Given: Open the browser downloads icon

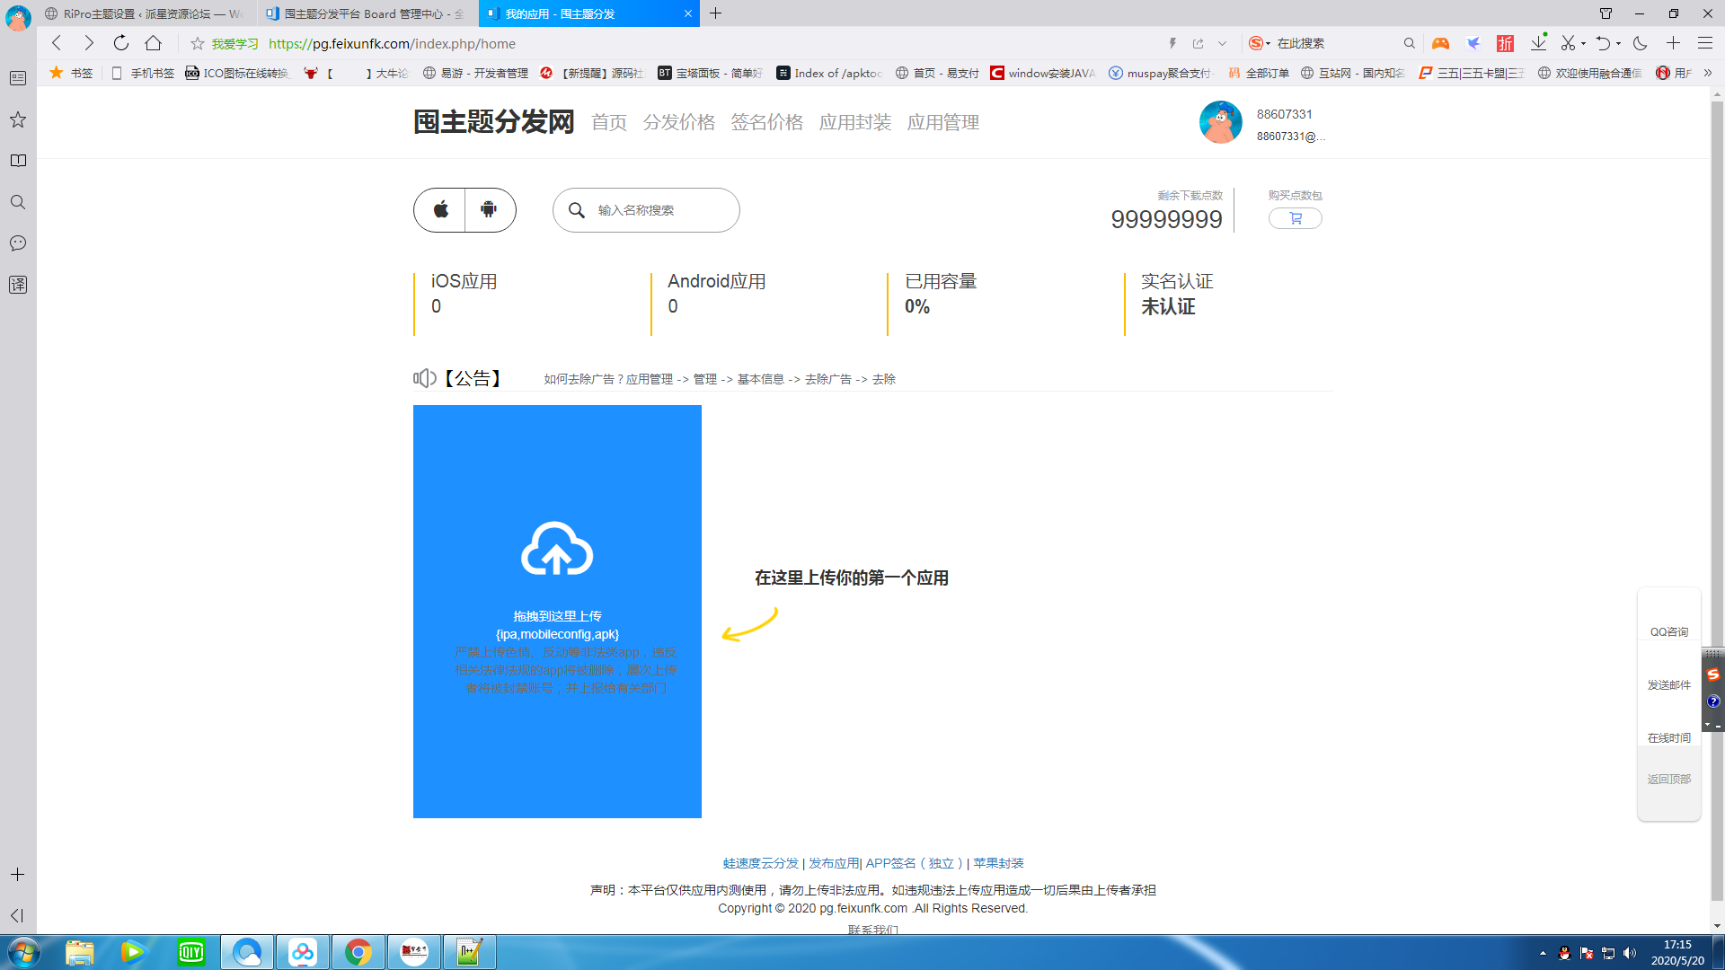Looking at the screenshot, I should point(1539,43).
